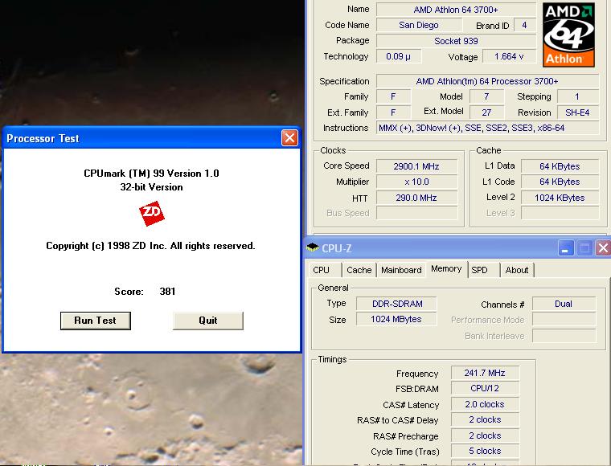Click the L1 Data value 64 KBytes

click(560, 166)
